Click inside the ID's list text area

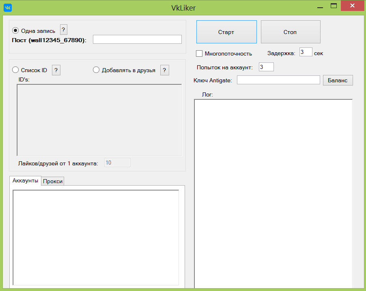(99, 120)
